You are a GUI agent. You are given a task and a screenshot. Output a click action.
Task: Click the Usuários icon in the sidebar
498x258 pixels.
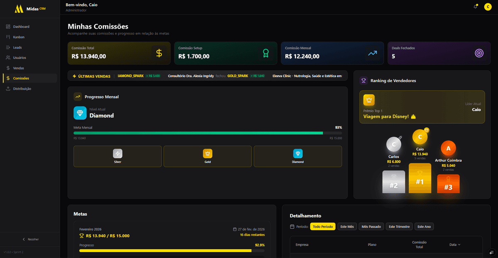point(7,58)
